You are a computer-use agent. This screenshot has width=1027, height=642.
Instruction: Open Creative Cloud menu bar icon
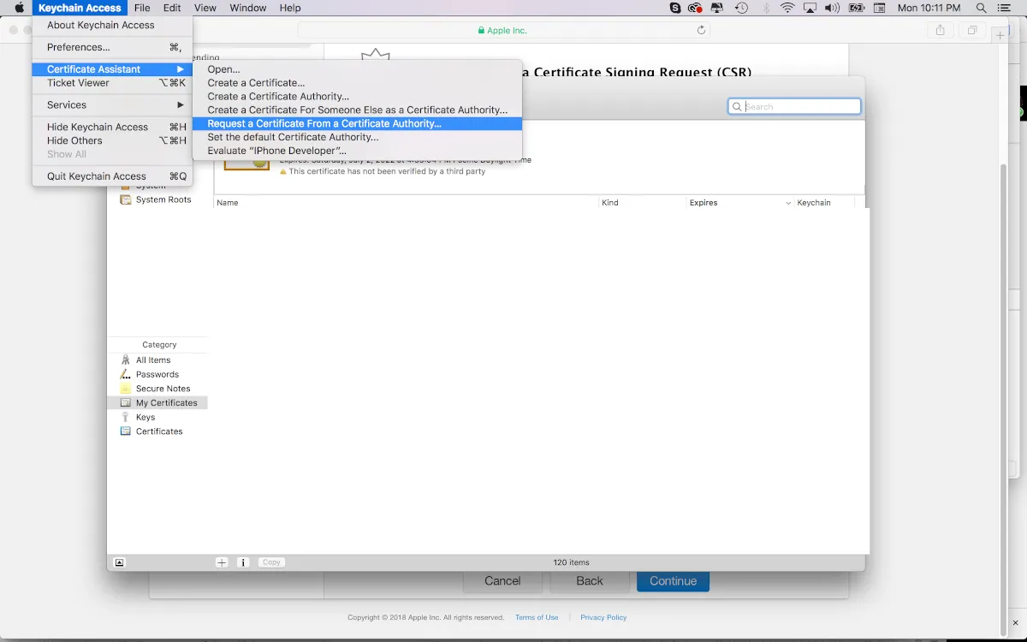pyautogui.click(x=695, y=8)
